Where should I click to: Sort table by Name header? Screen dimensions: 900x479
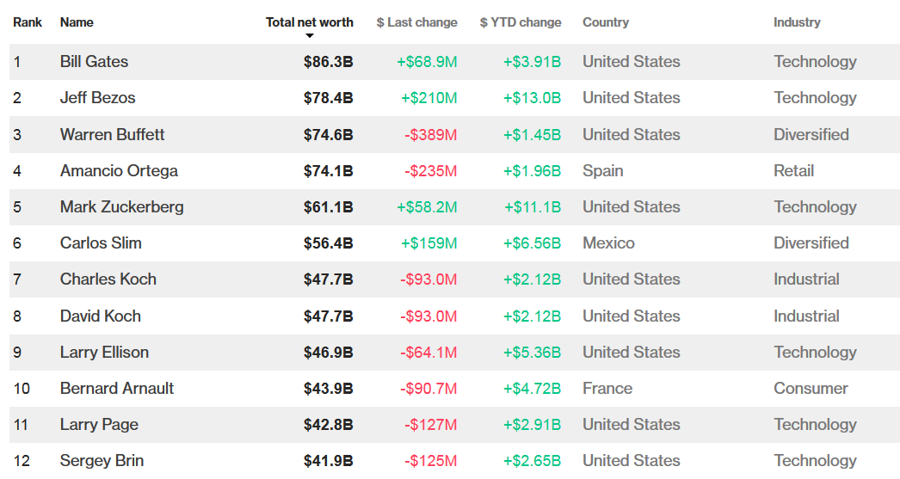[77, 22]
